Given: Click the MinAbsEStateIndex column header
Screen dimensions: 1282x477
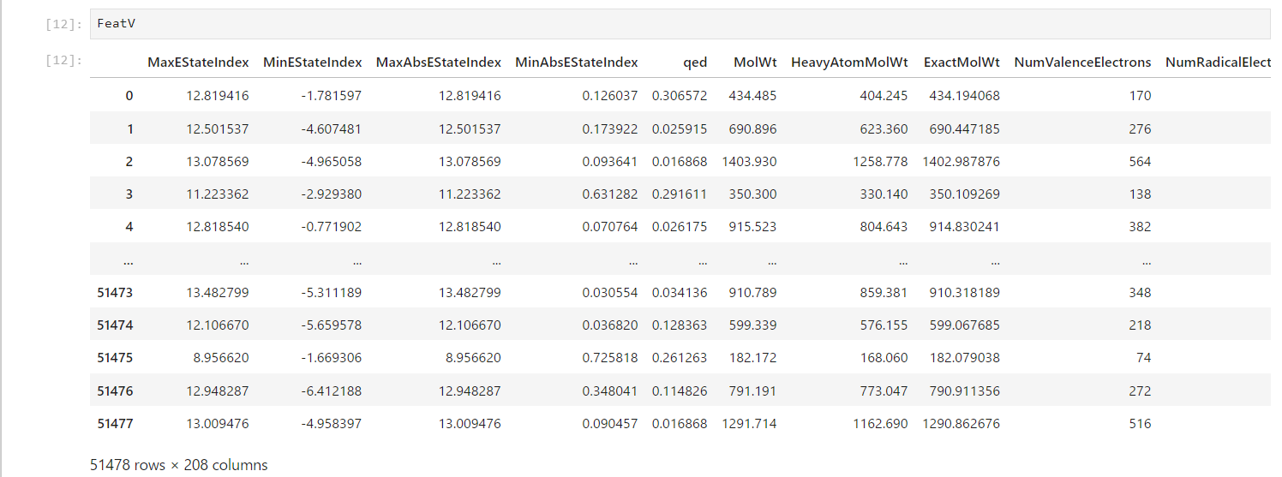Looking at the screenshot, I should [576, 63].
